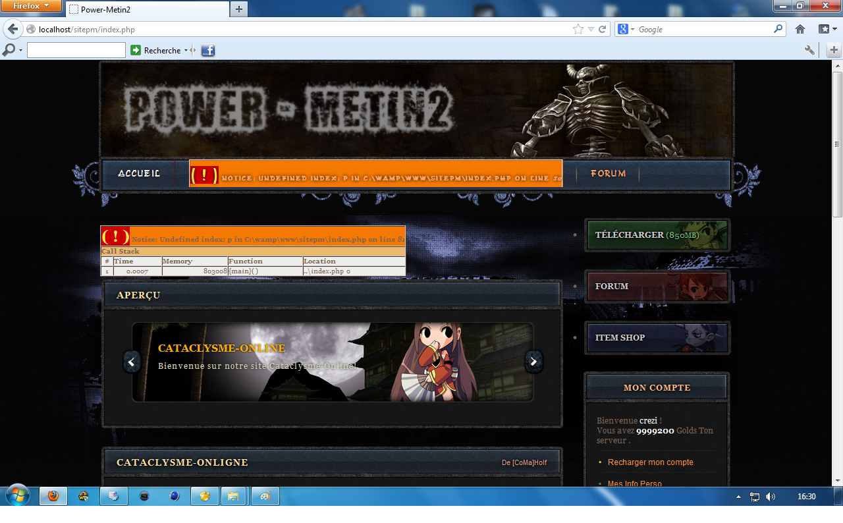The image size is (843, 523).
Task: Reload the page with the refresh icon
Action: pyautogui.click(x=602, y=29)
